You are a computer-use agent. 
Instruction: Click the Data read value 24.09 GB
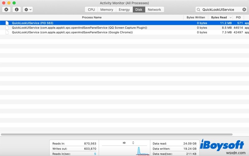pos(190,144)
